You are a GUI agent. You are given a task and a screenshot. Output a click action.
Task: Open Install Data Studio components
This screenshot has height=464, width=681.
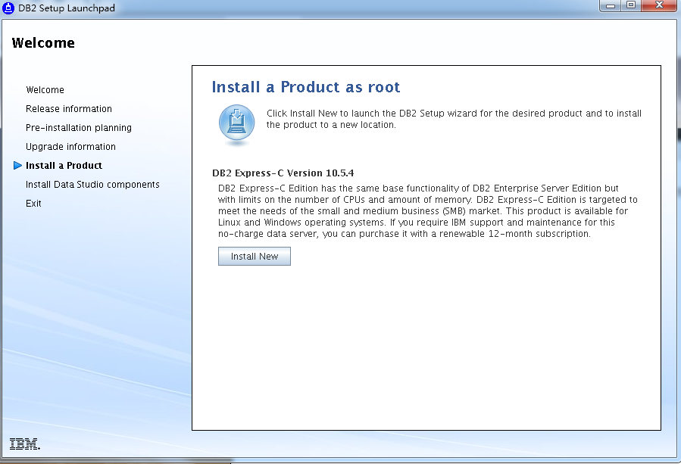point(92,185)
